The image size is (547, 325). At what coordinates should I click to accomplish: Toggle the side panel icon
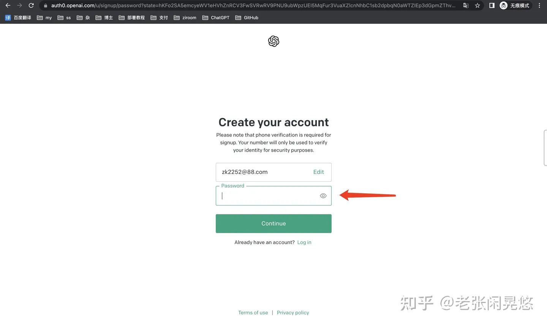(x=492, y=5)
